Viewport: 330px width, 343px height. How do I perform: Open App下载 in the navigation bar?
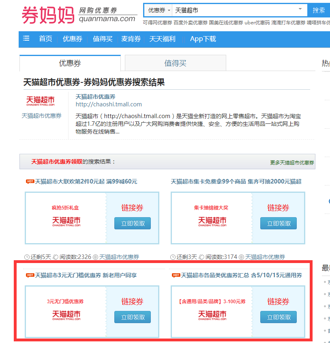coord(203,39)
